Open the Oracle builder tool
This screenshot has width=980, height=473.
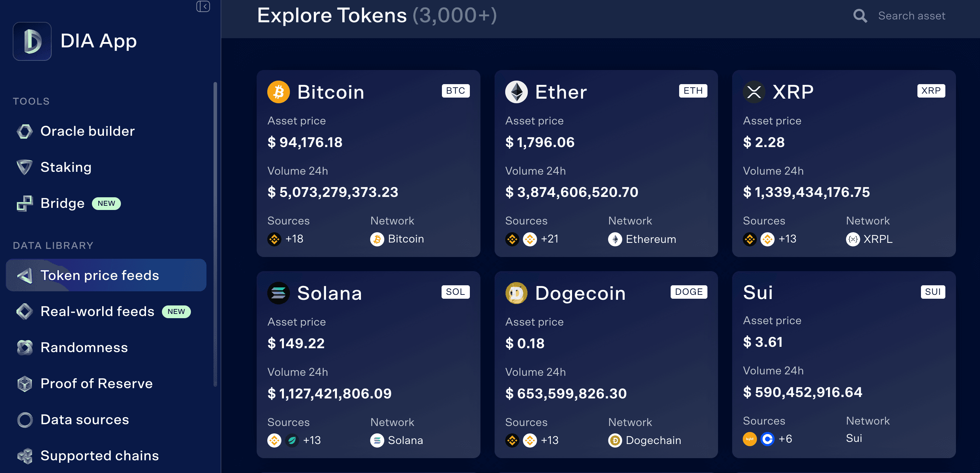(87, 131)
